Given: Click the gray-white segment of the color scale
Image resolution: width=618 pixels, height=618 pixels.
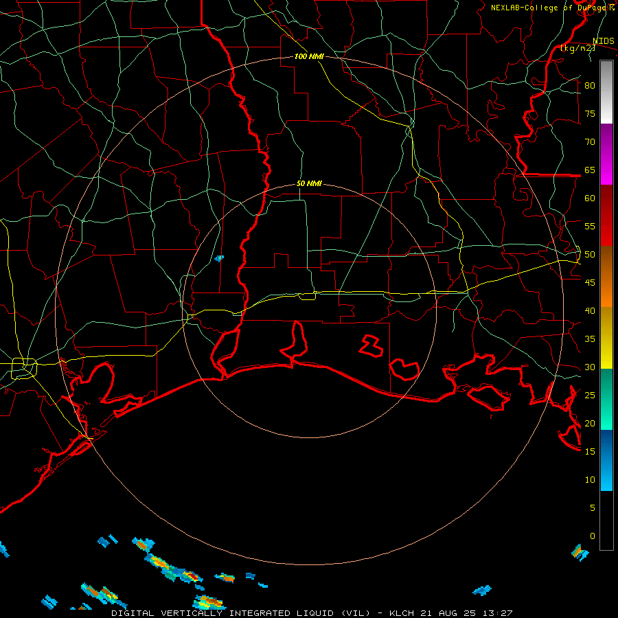Looking at the screenshot, I should point(606,92).
